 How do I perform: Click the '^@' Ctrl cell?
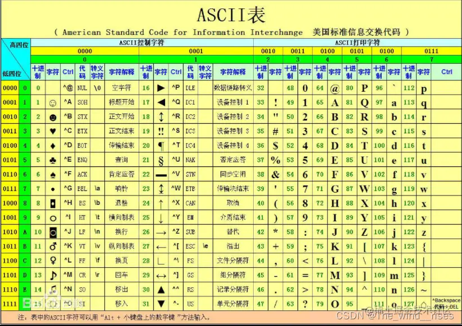(x=68, y=87)
